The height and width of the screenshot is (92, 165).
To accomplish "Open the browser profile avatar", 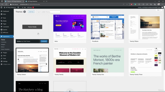I will pos(159,4).
